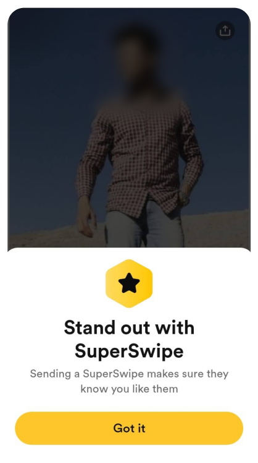Click the checkered shirt in the photo
The width and height of the screenshot is (258, 463).
coord(140,154)
